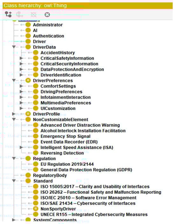Expand the DriverIdentification node

point(21,75)
